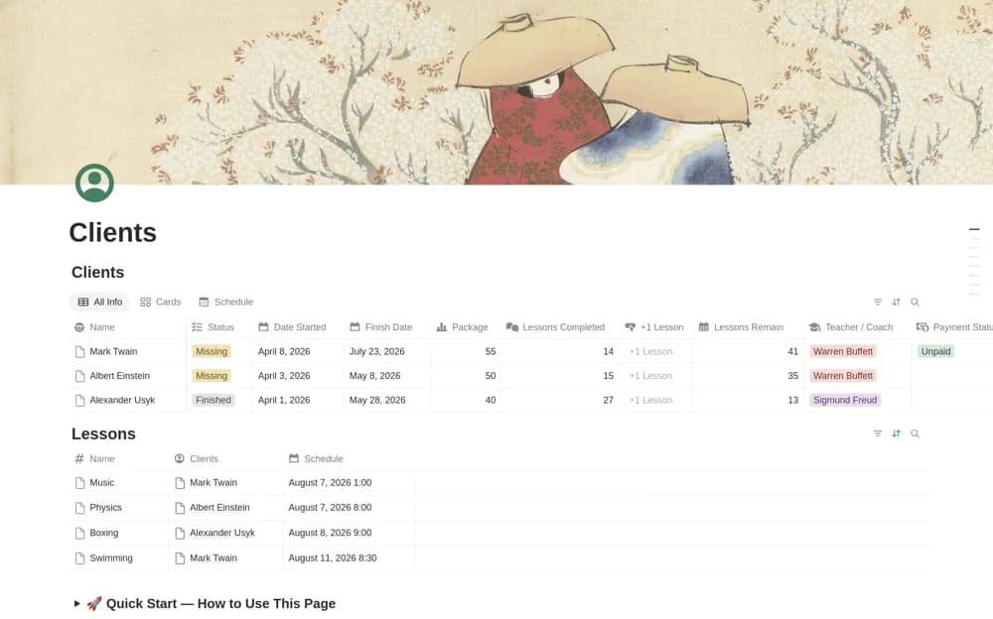Switch to All Info view tab
The image size is (993, 619).
pos(99,302)
